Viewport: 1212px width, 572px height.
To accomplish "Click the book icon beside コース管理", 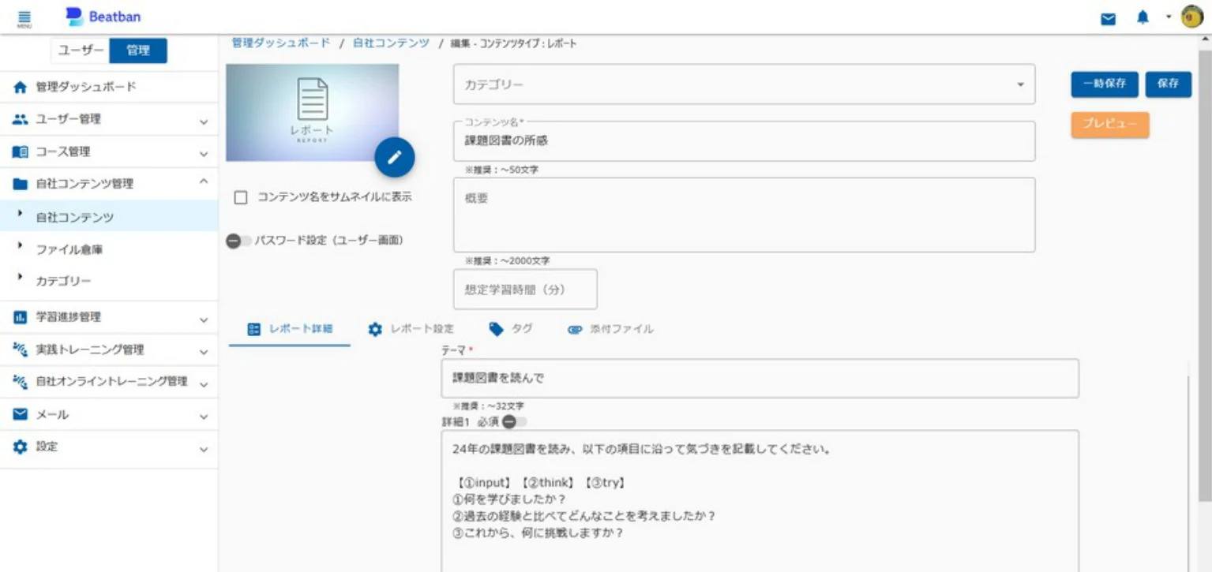I will tap(21, 151).
